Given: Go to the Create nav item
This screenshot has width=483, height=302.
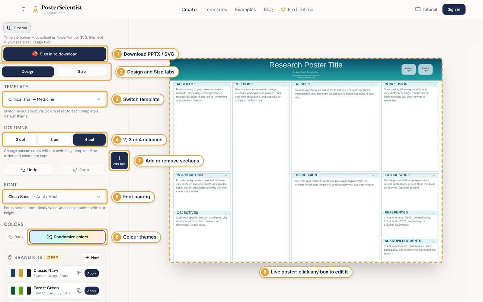Looking at the screenshot, I should [x=189, y=9].
